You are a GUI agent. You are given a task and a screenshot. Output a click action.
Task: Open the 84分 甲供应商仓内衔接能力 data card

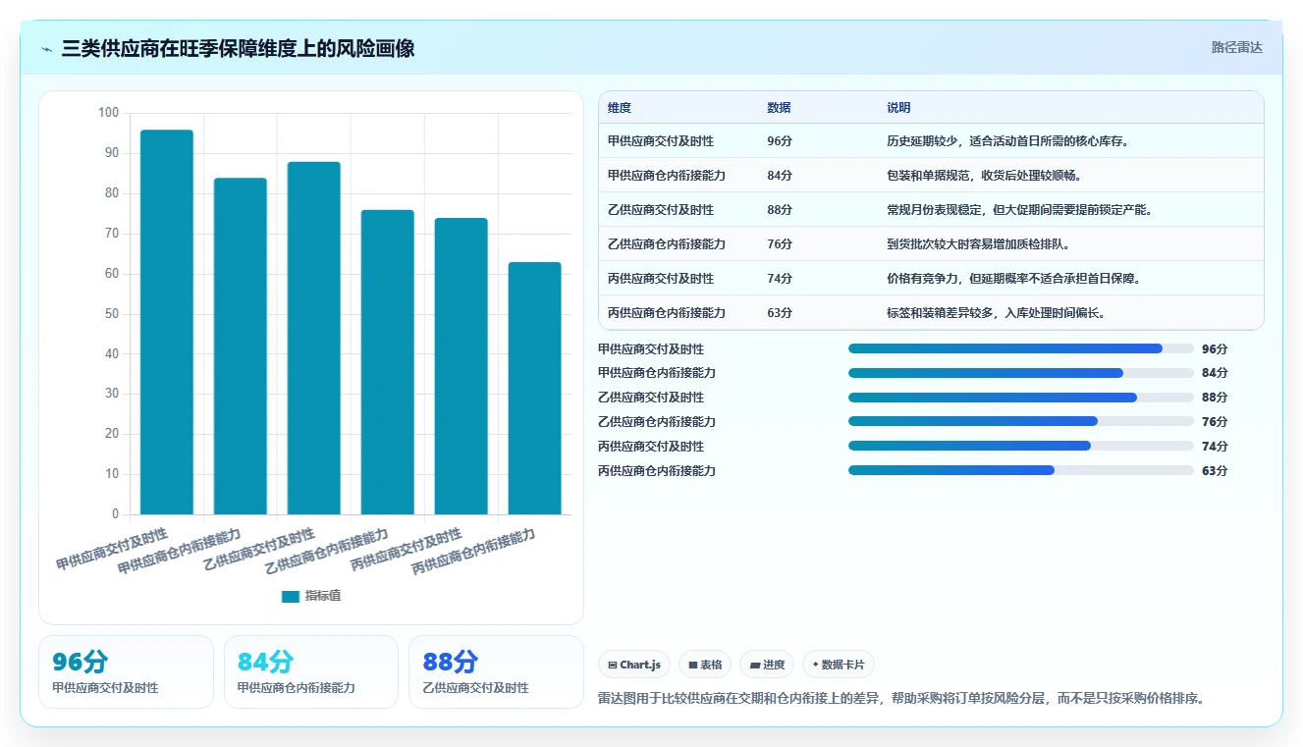tap(311, 671)
